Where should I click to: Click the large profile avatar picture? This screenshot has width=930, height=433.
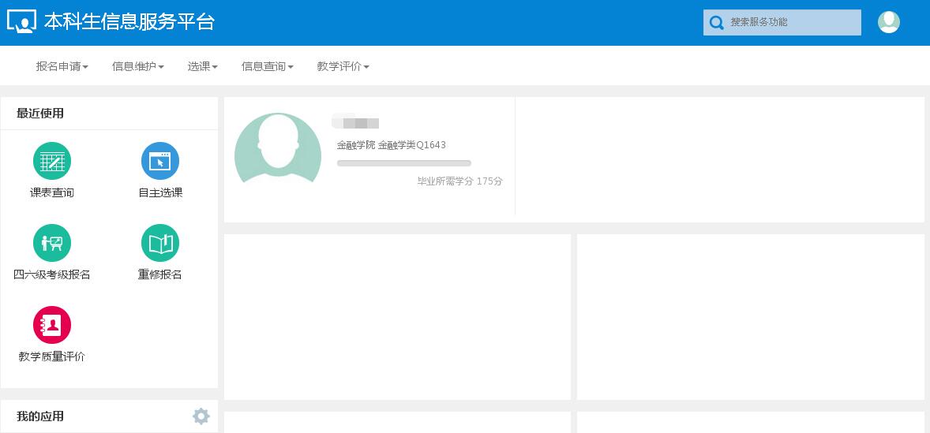click(x=278, y=147)
